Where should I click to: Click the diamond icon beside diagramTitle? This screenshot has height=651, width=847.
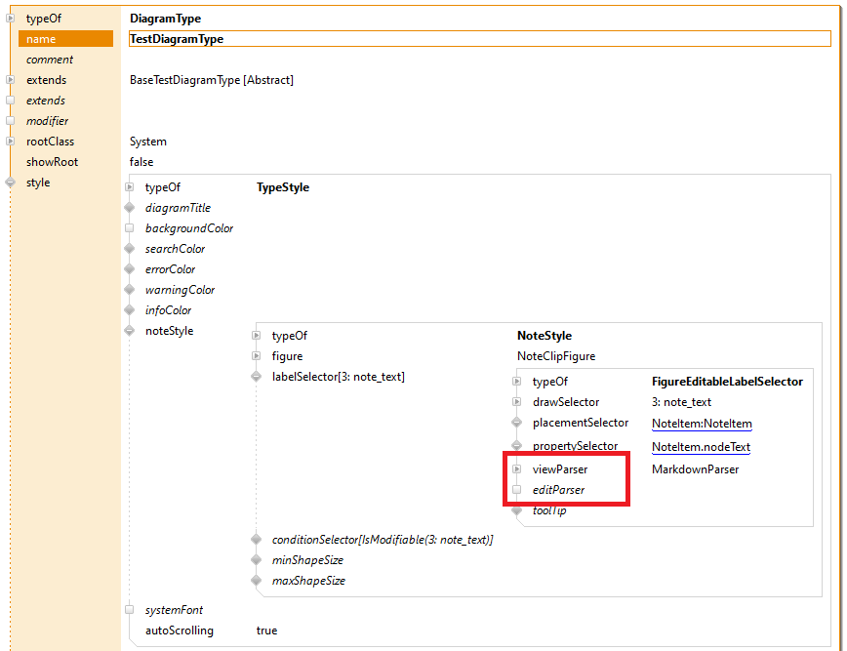click(x=129, y=208)
